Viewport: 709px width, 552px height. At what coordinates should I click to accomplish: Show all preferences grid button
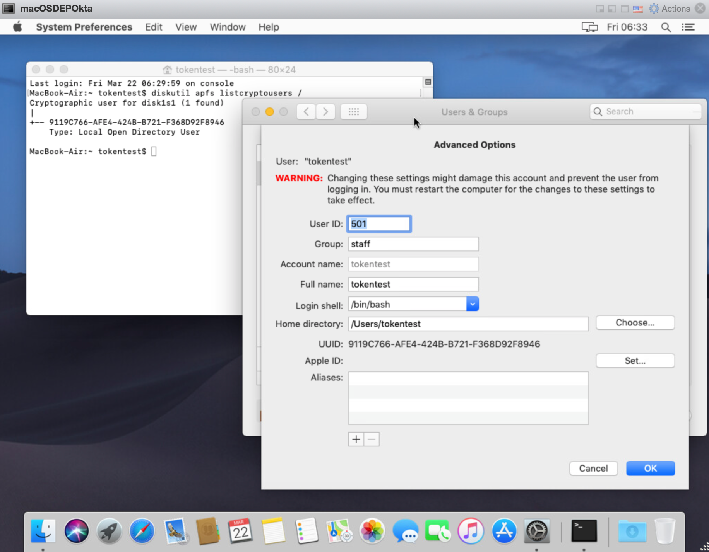point(354,112)
